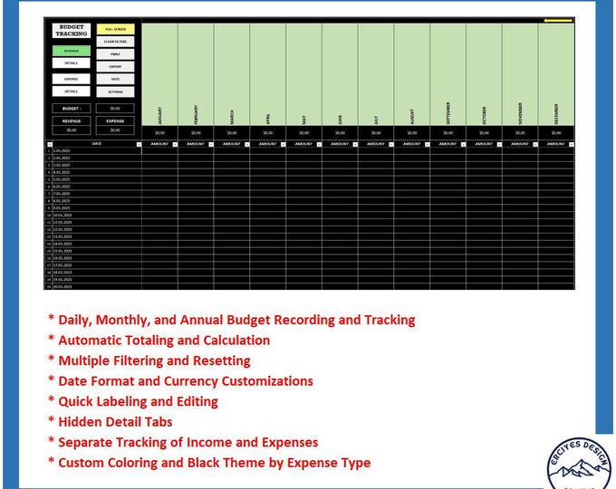Open the July AMOUNT filter dropdown
Viewport: 616px width, 489px height.
[391, 145]
